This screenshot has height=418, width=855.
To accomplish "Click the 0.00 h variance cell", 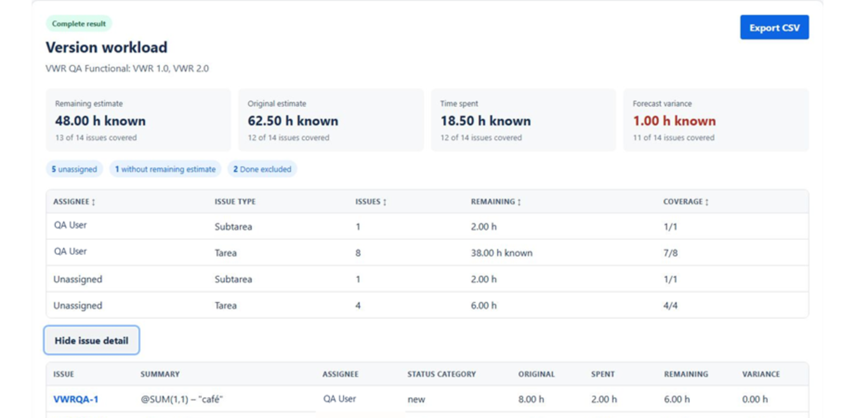I will [755, 399].
